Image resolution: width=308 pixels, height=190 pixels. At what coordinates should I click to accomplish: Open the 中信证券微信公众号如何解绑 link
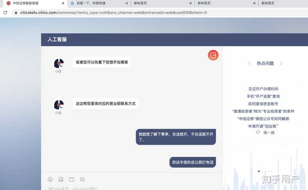pos(263,119)
